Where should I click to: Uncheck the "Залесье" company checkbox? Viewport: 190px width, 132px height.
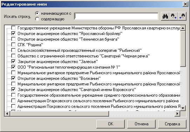(x=13, y=62)
